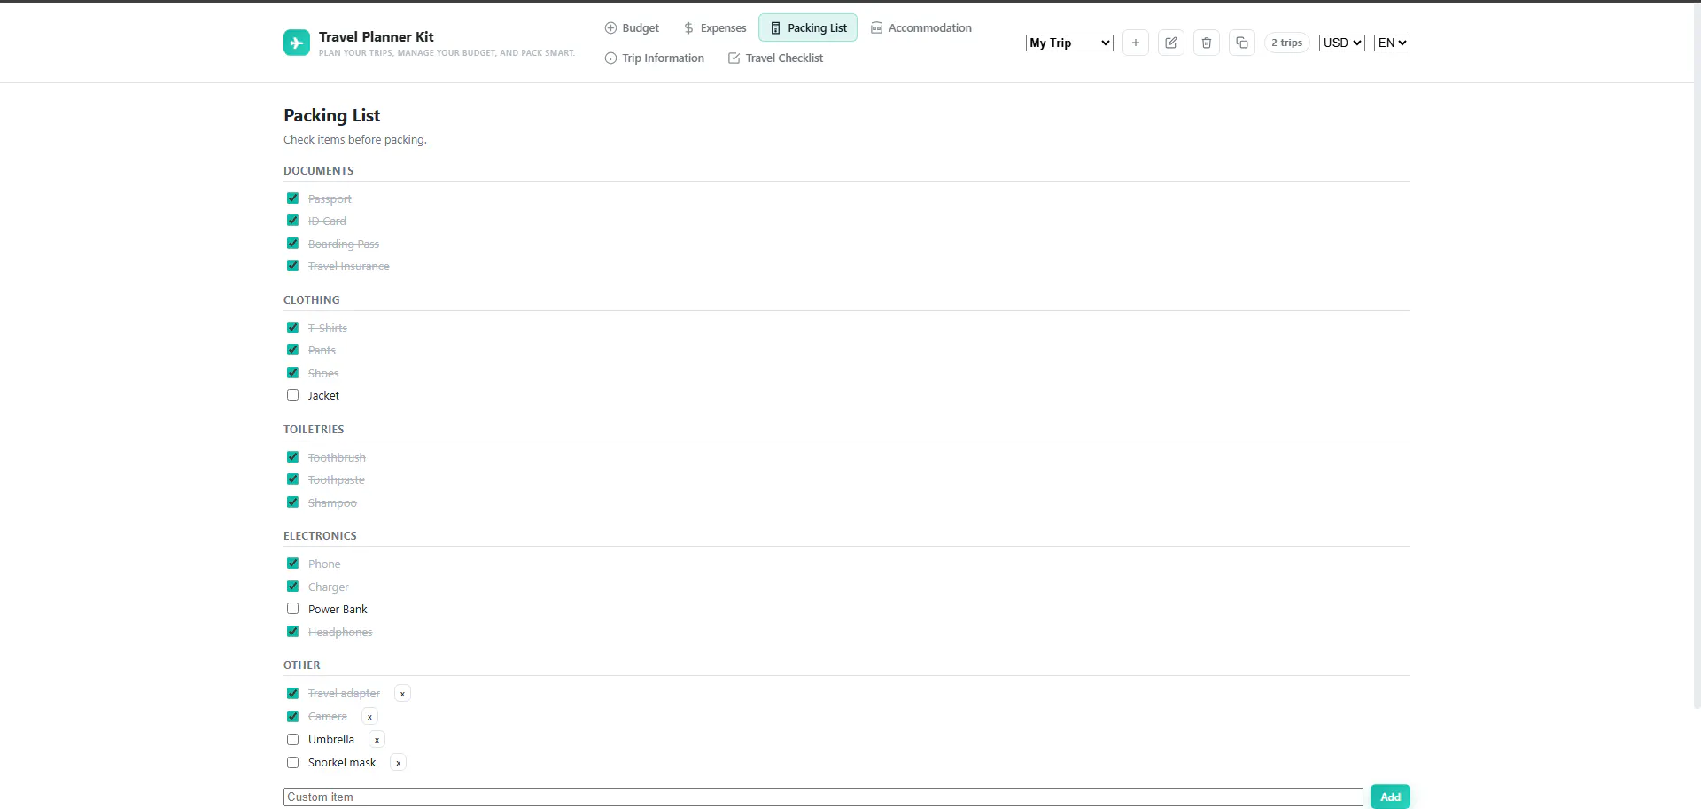Uncheck the Shampoo checkbox
The image size is (1701, 809).
292,502
